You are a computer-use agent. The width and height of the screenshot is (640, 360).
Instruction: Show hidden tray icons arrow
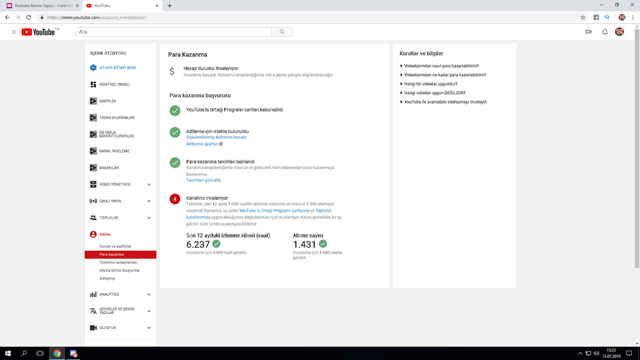(x=580, y=353)
